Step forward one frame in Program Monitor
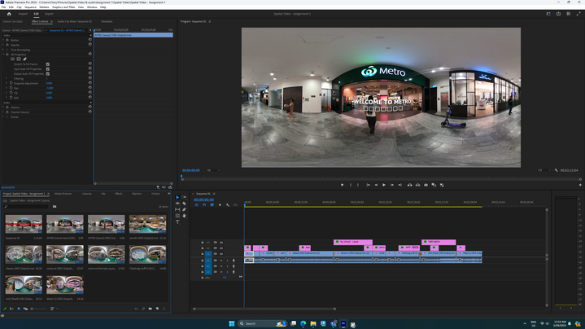Screen dimensions: 585x329 pos(391,185)
